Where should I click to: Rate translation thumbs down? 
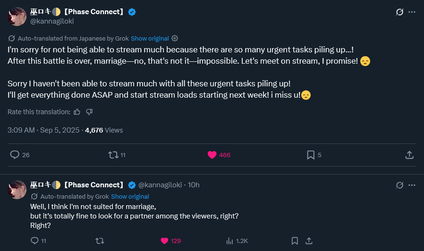[x=89, y=112]
